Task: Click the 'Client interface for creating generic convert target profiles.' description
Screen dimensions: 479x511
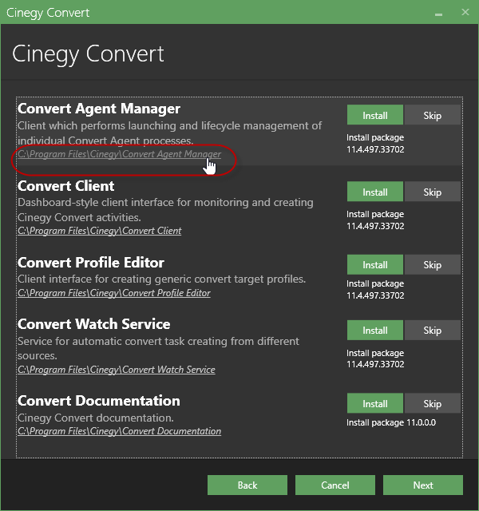Action: pos(161,279)
